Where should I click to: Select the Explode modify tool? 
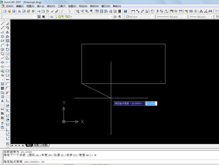tap(7, 93)
